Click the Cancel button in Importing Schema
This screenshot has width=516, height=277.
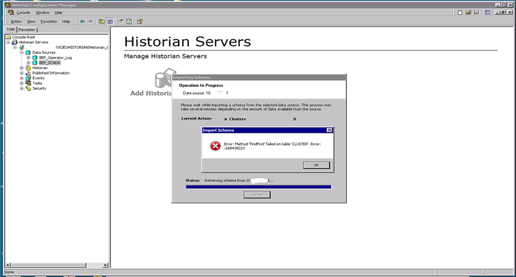click(257, 194)
